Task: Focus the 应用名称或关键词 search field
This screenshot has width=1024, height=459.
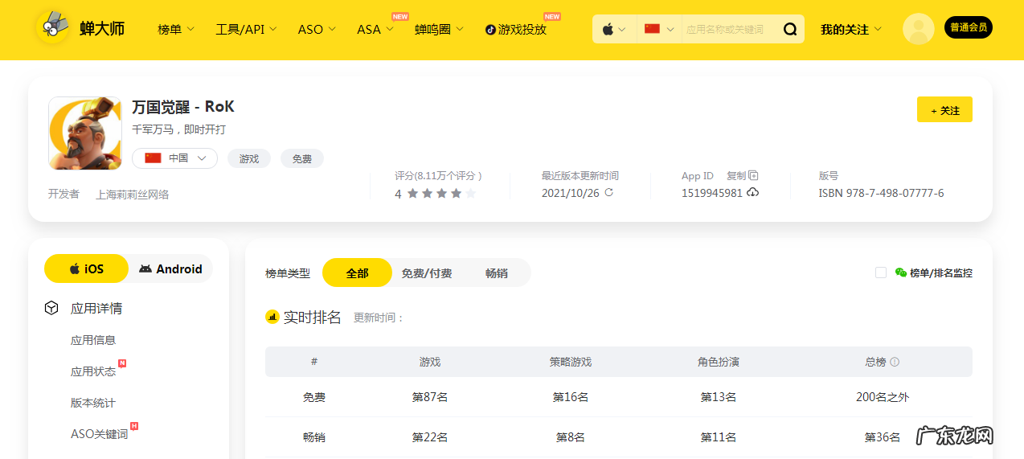Action: point(729,29)
